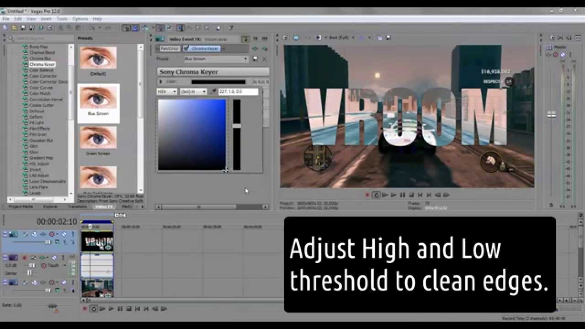Click Go to Start in timeline transport
The width and height of the screenshot is (585, 329).
pos(138,309)
